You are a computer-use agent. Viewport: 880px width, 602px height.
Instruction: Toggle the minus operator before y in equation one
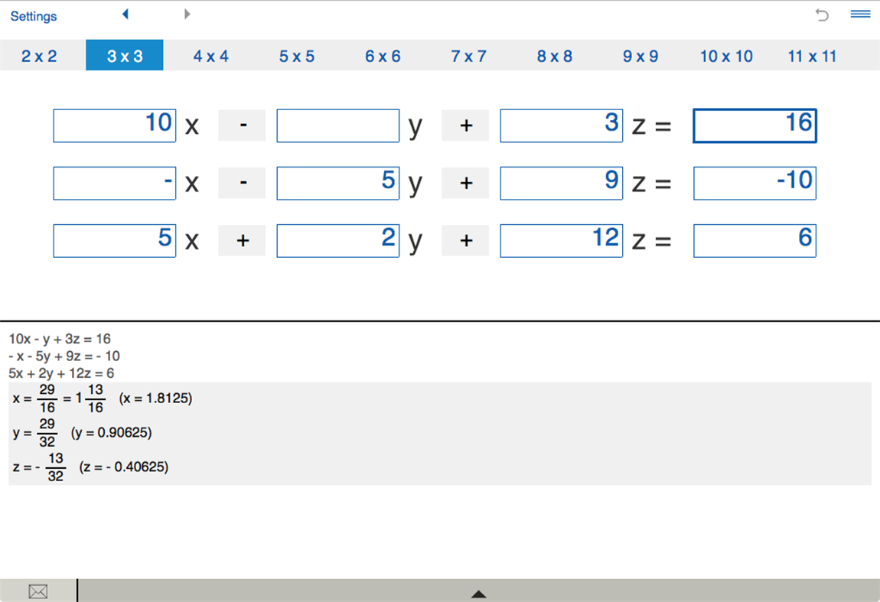(x=241, y=125)
